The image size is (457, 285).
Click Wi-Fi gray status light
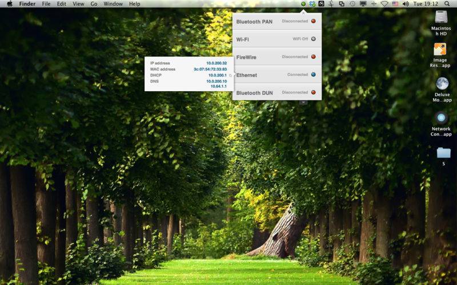(313, 39)
